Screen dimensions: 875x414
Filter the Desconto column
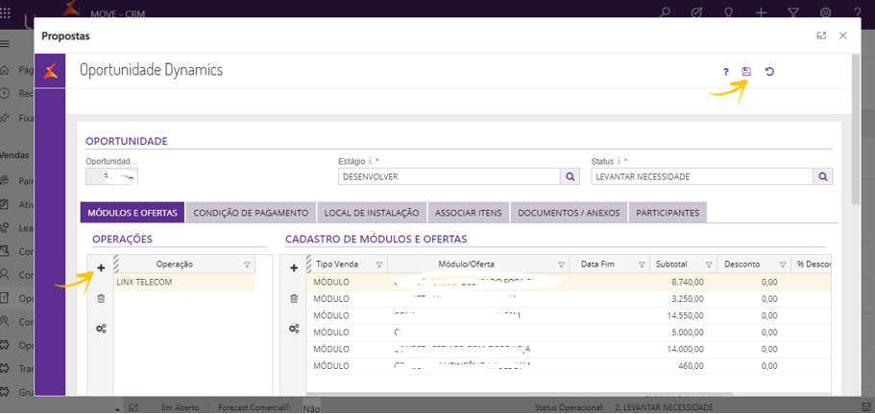click(783, 264)
